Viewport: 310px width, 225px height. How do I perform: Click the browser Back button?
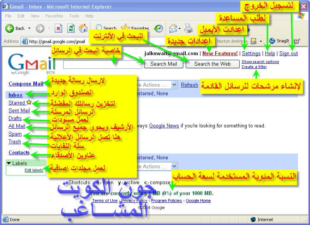16,28
